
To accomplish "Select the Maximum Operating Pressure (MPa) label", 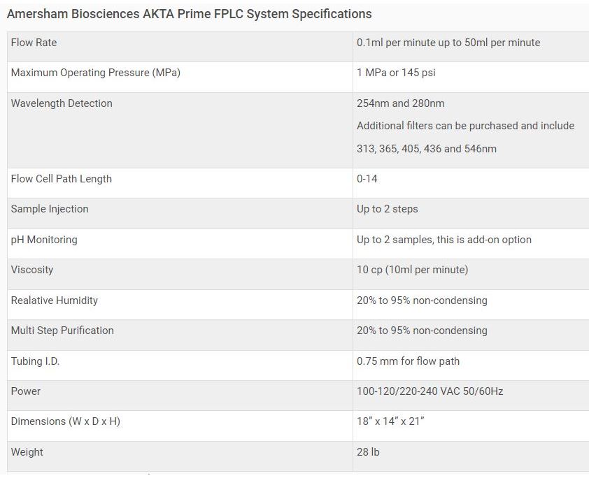I will tap(95, 73).
